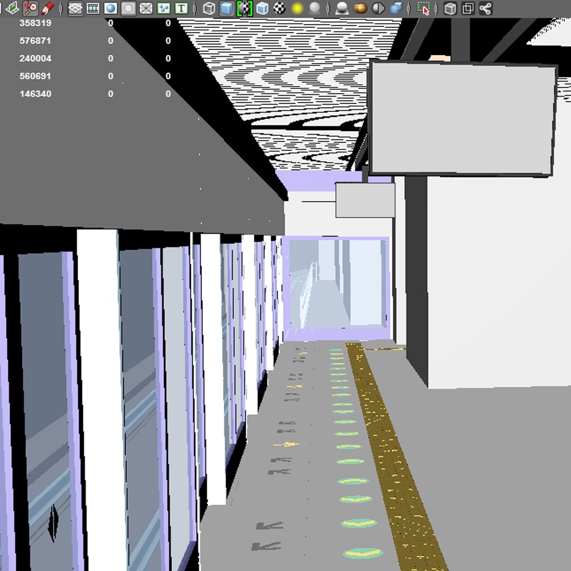Select the value 240004 in the overlay

click(35, 58)
